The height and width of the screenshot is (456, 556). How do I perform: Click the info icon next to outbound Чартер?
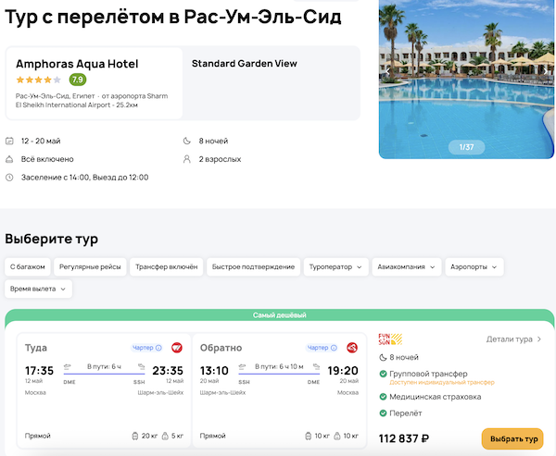coord(158,348)
